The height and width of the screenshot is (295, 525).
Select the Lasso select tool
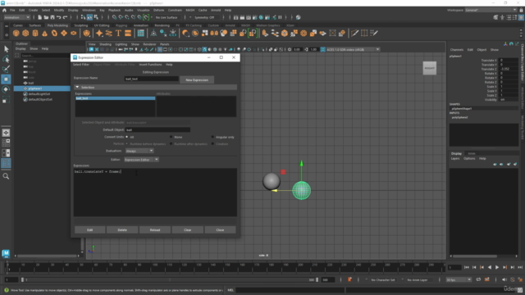tap(6, 59)
